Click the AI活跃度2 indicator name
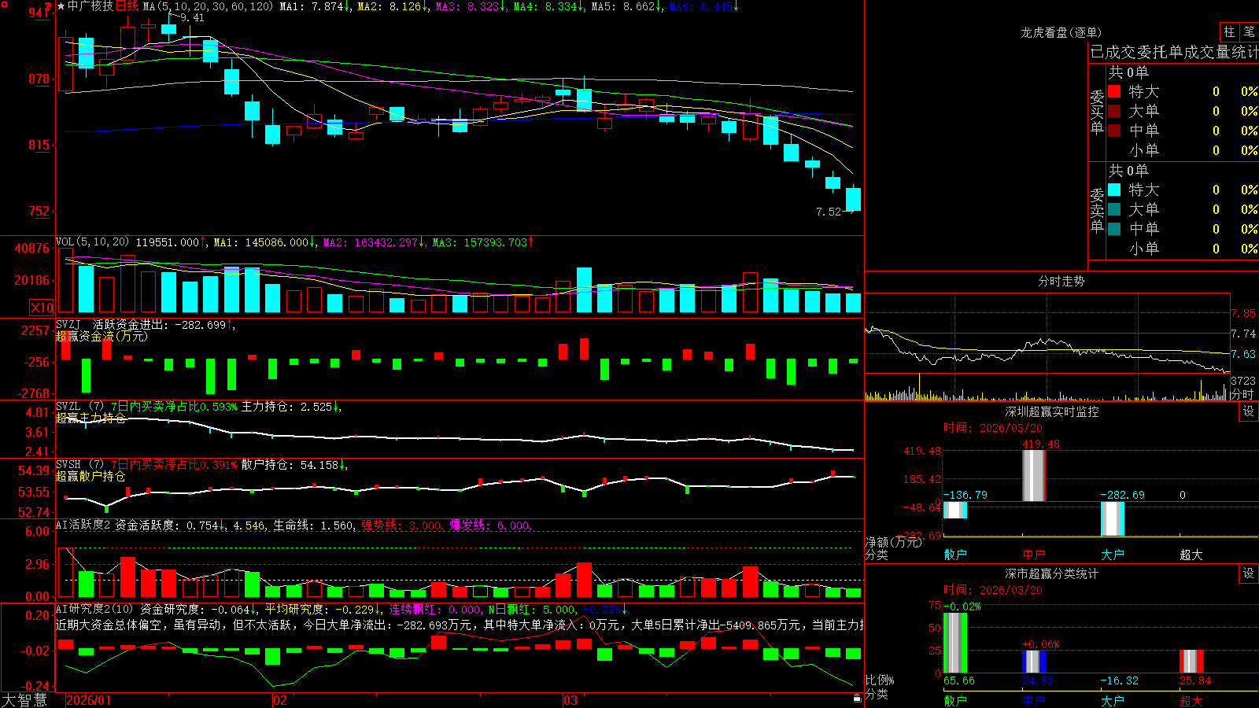The image size is (1259, 708). coord(83,525)
